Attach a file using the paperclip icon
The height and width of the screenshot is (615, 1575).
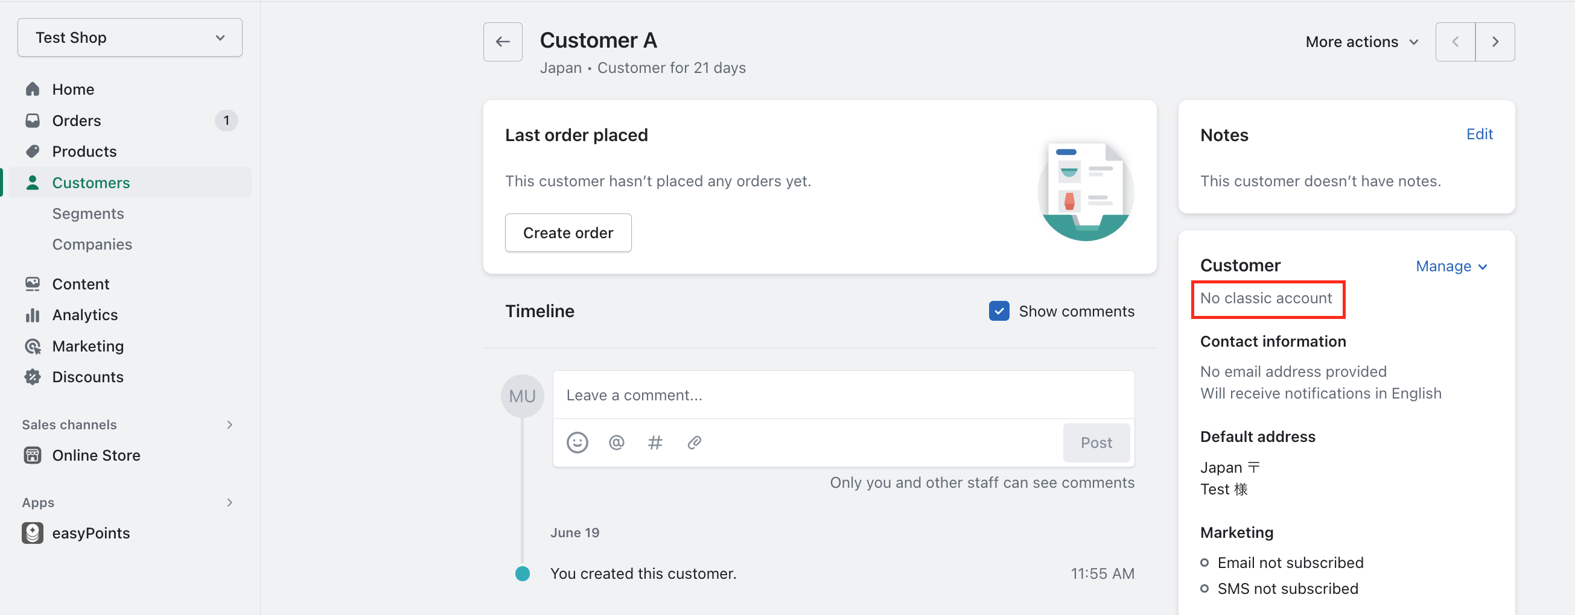click(x=694, y=442)
